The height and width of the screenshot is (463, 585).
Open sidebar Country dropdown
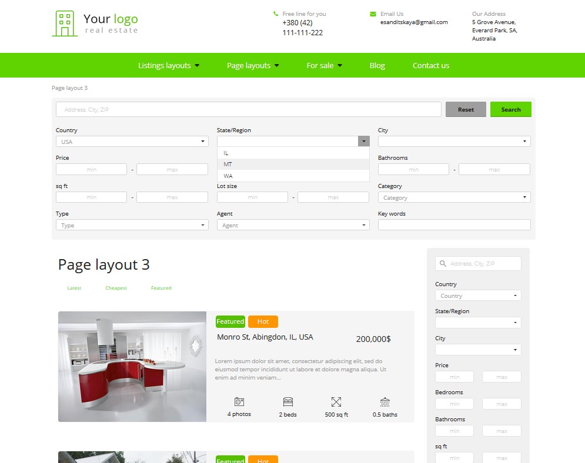tap(479, 295)
